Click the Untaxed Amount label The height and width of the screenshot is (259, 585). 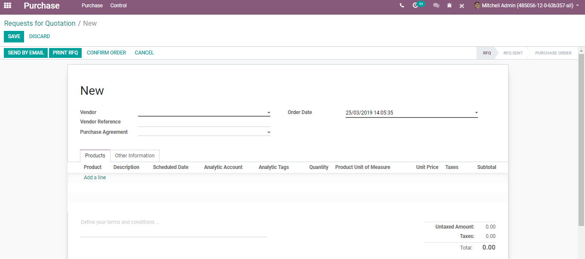455,227
